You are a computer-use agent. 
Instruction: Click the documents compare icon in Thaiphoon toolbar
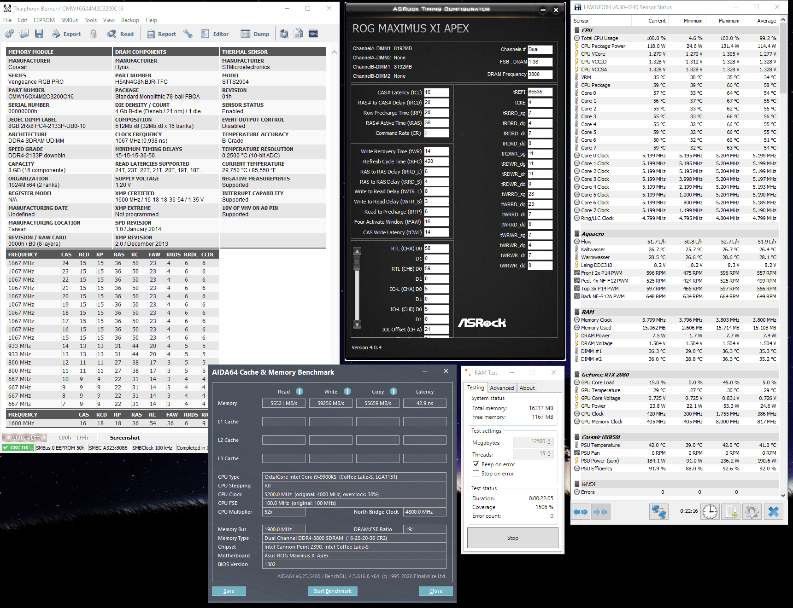pyautogui.click(x=299, y=34)
